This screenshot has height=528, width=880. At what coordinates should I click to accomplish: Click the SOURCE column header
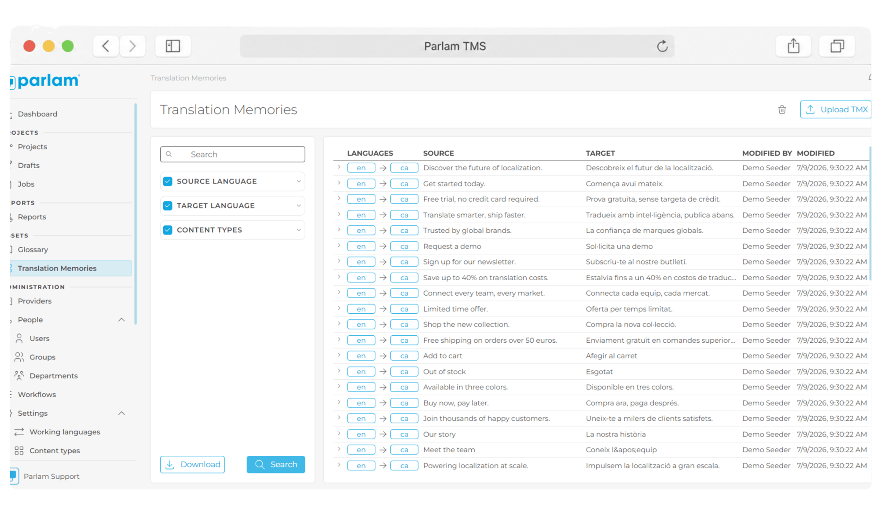point(438,153)
